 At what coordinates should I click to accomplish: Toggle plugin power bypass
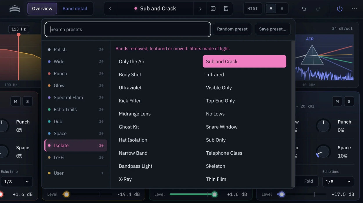(x=340, y=9)
